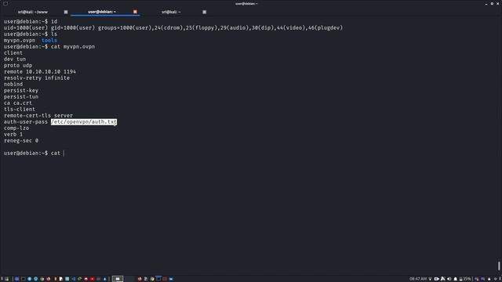Open the 08:47 AM clock in the panel
Screen dimensions: 502x282
coord(418,279)
